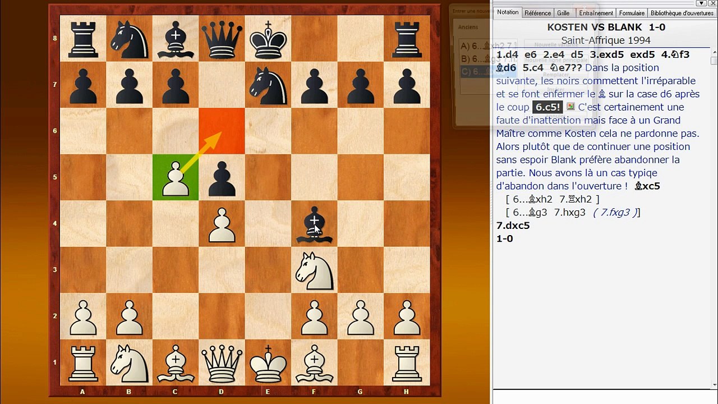Select the white knight on f3
This screenshot has width=718, height=404.
(x=314, y=270)
